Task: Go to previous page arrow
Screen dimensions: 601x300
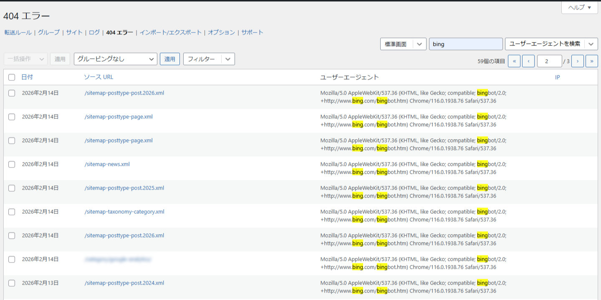Action: tap(528, 61)
